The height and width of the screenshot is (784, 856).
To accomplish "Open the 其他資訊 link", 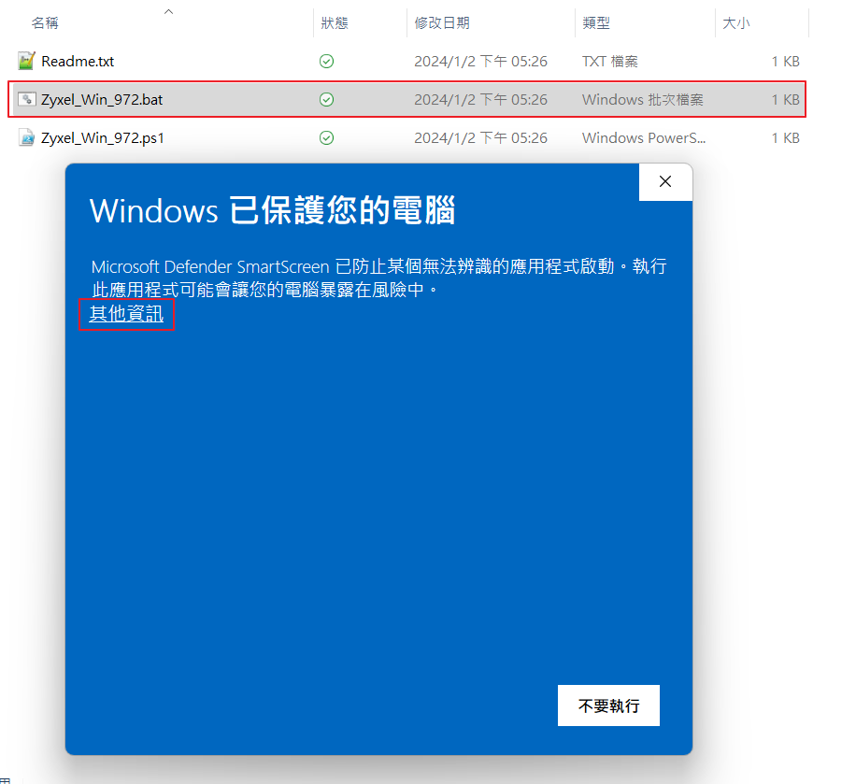I will (x=126, y=314).
